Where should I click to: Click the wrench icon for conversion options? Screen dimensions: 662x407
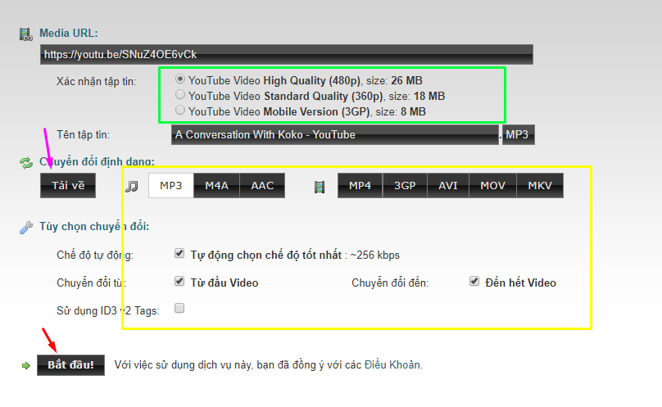(x=25, y=226)
